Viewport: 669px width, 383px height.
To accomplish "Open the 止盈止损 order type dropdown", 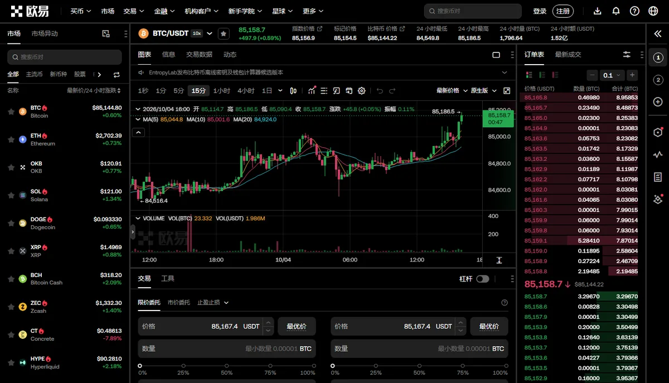I will [x=213, y=303].
